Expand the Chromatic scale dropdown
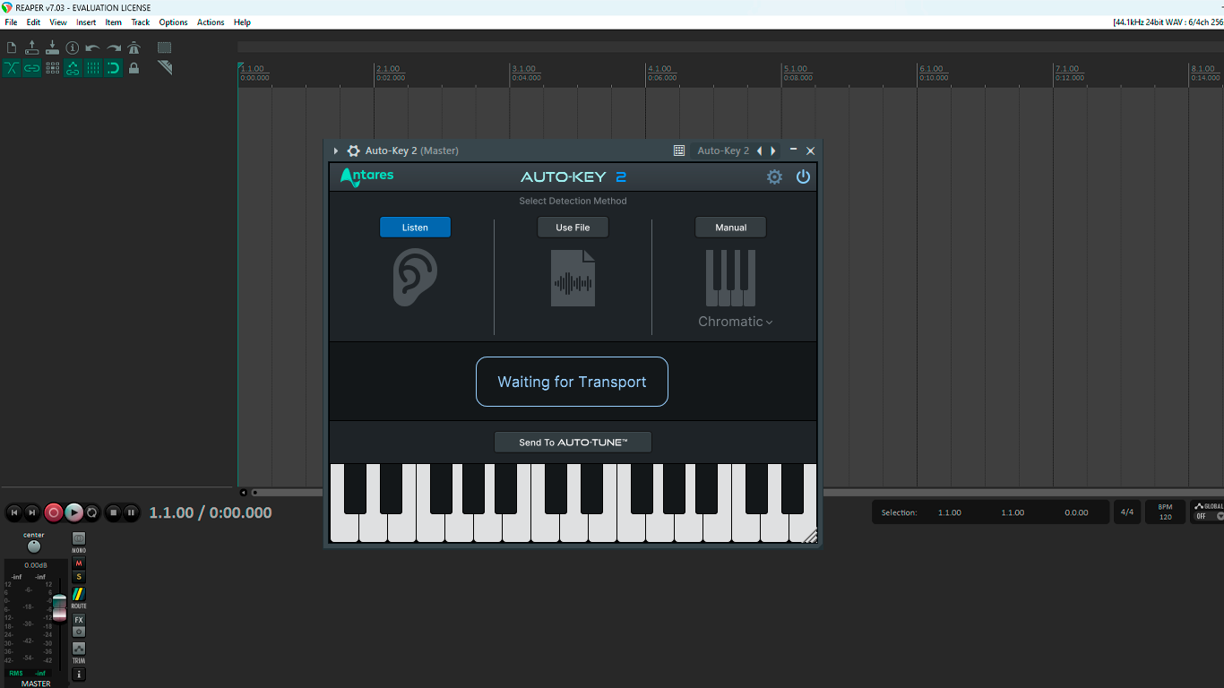This screenshot has height=688, width=1224. [x=736, y=322]
